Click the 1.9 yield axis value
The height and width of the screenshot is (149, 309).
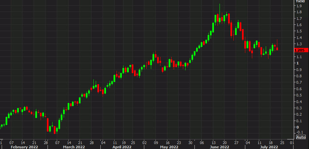[x=299, y=6]
